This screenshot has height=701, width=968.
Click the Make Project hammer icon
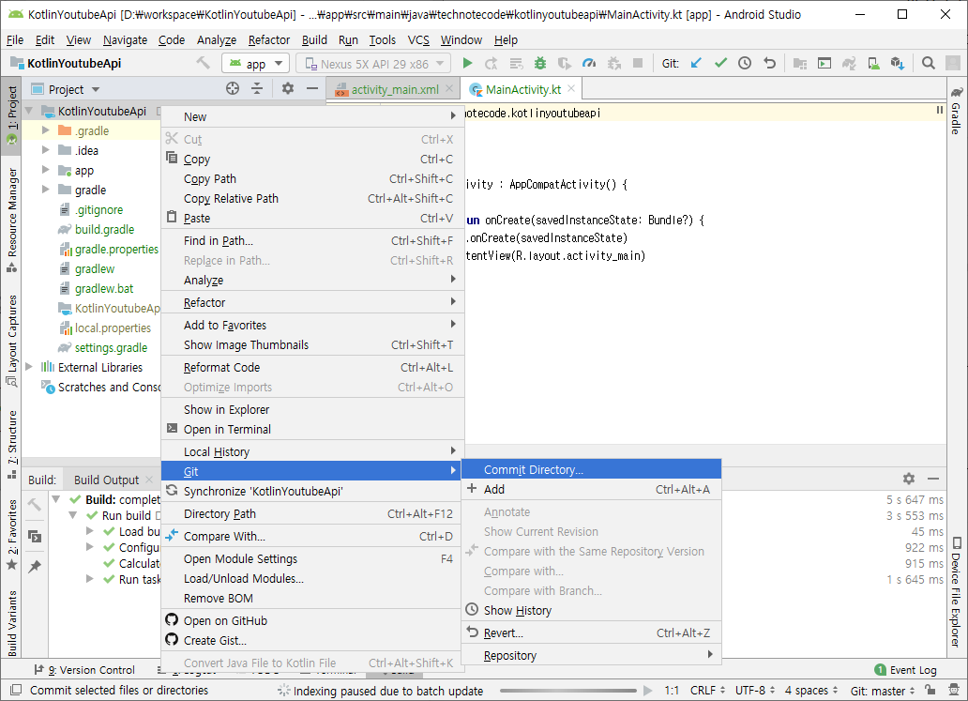pyautogui.click(x=203, y=63)
